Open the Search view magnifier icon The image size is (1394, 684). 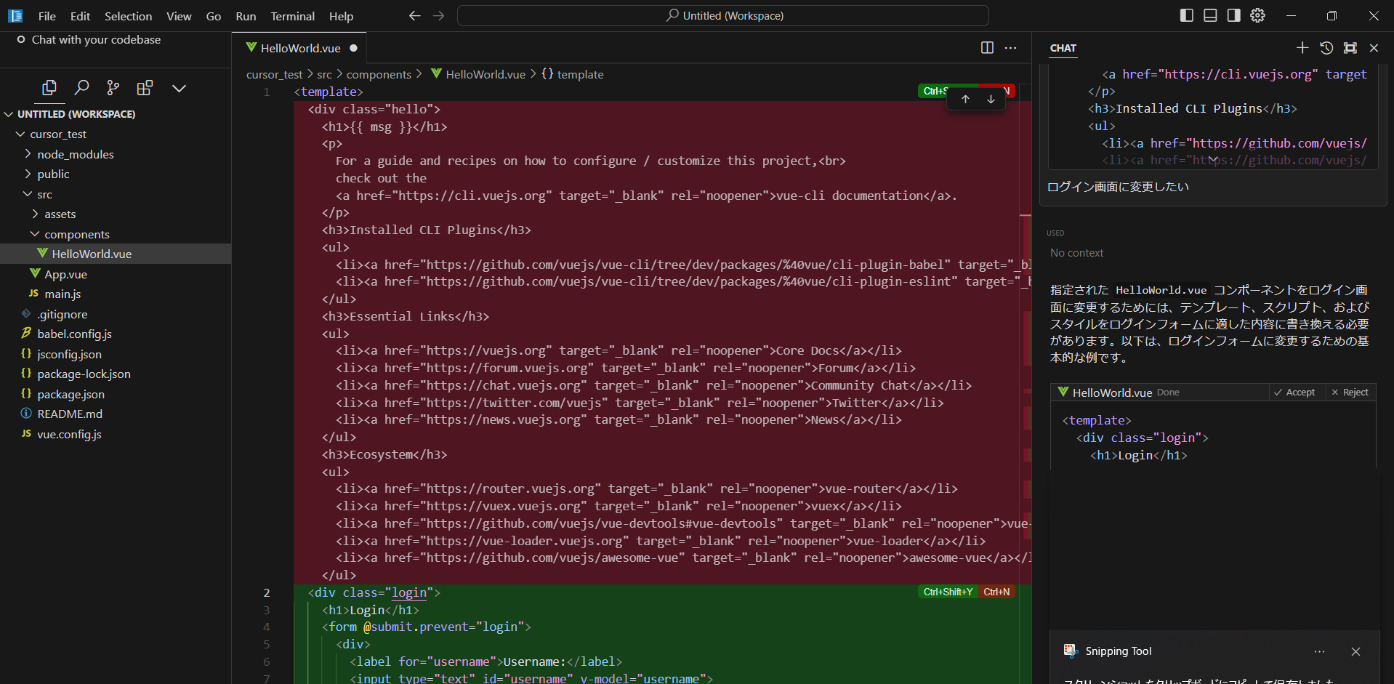click(81, 88)
